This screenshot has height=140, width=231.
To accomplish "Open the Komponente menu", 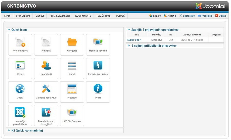I will click(83, 16).
